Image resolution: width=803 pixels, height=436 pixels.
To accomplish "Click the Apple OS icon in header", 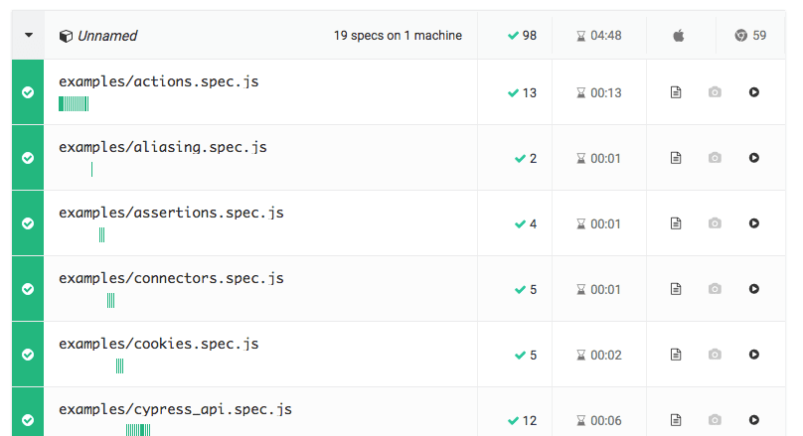I will 679,36.
